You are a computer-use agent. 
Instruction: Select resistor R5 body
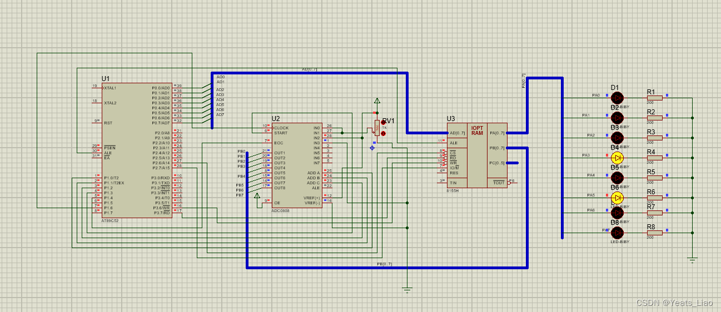654,178
